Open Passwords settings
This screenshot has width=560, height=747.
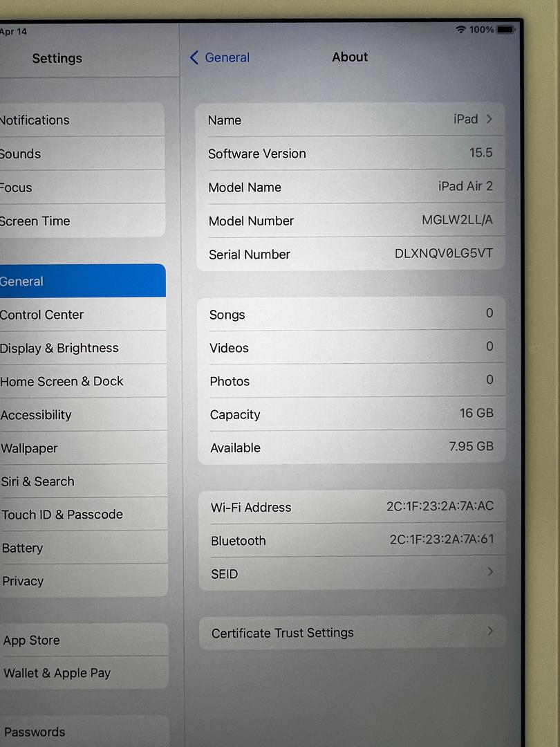click(84, 731)
